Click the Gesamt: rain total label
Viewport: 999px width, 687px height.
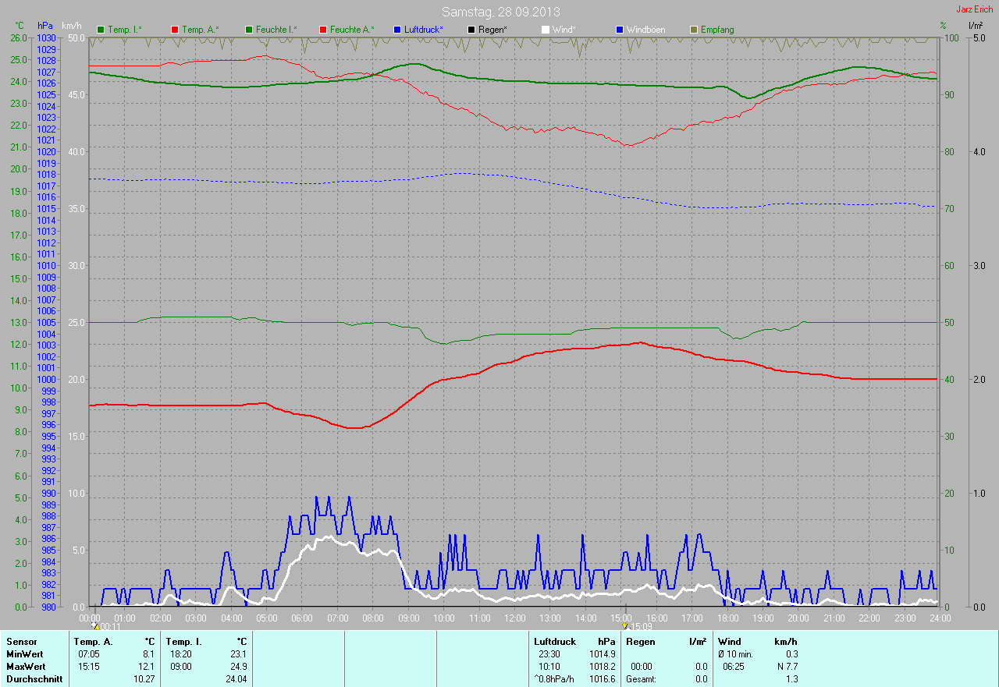tap(640, 679)
